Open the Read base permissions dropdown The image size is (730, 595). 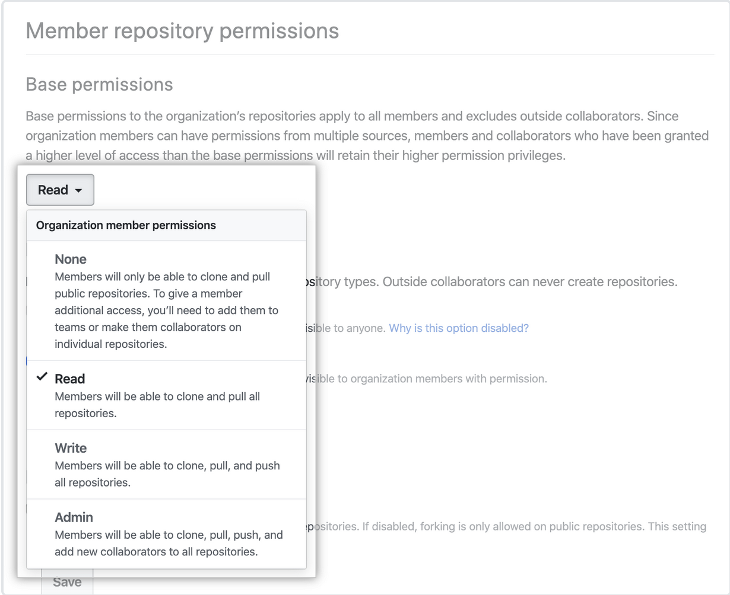[60, 190]
